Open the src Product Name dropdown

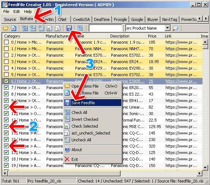[167, 28]
